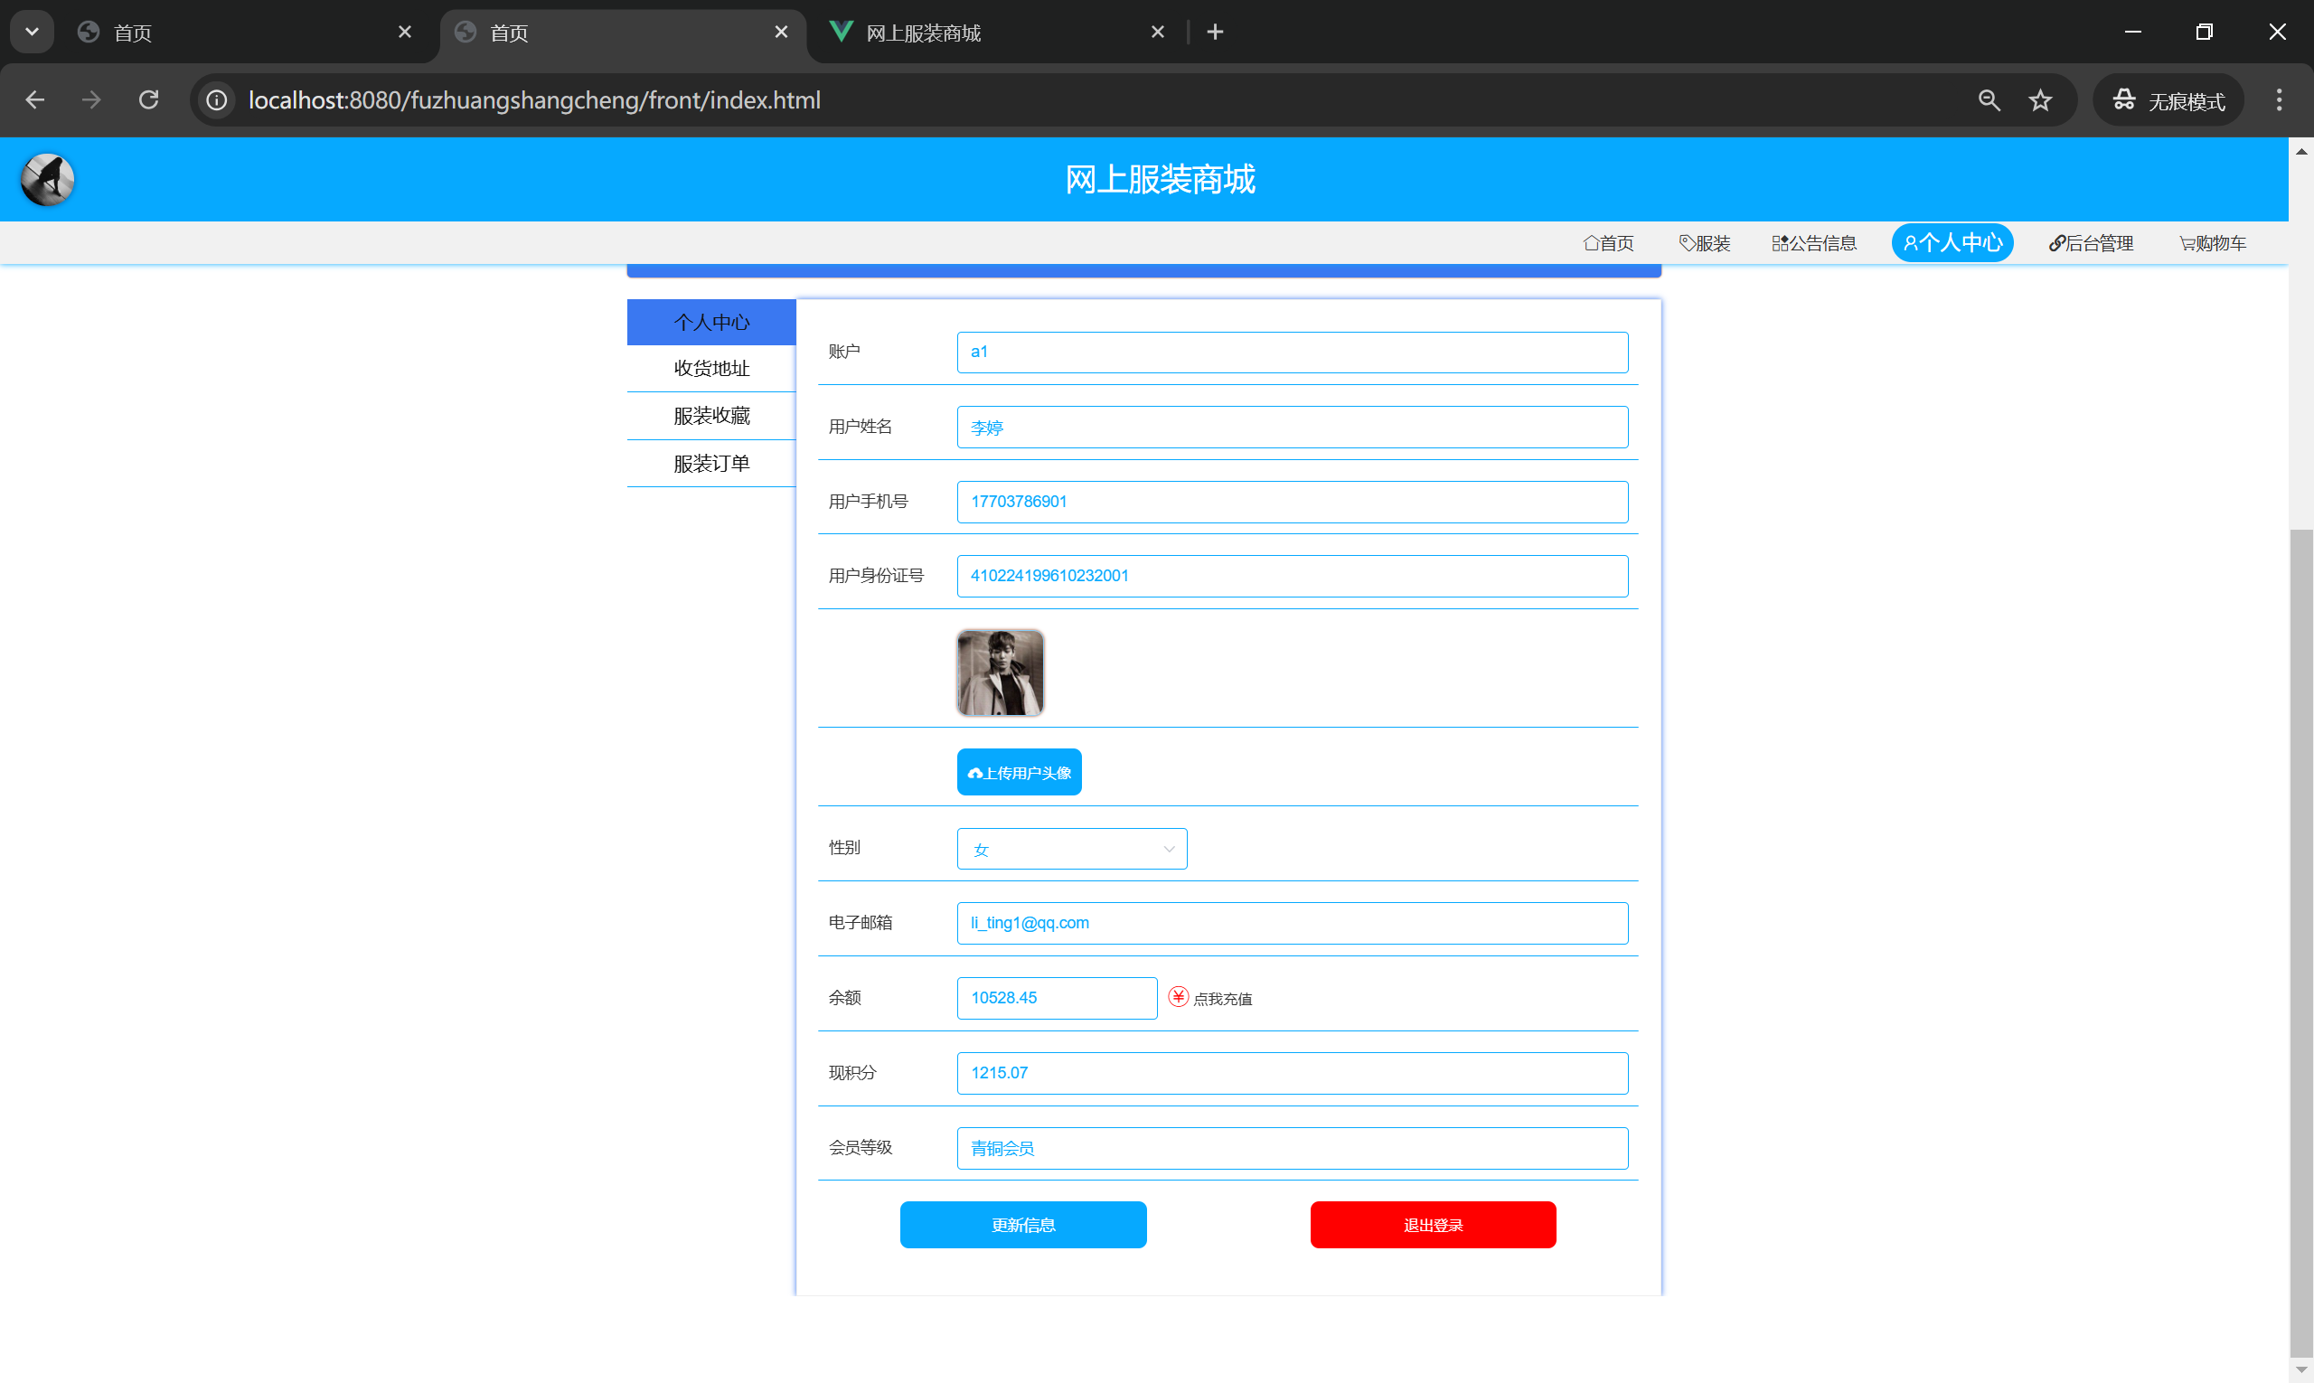This screenshot has height=1383, width=2314.
Task: Expand the 性别 dropdown showing 女
Action: pyautogui.click(x=1072, y=849)
